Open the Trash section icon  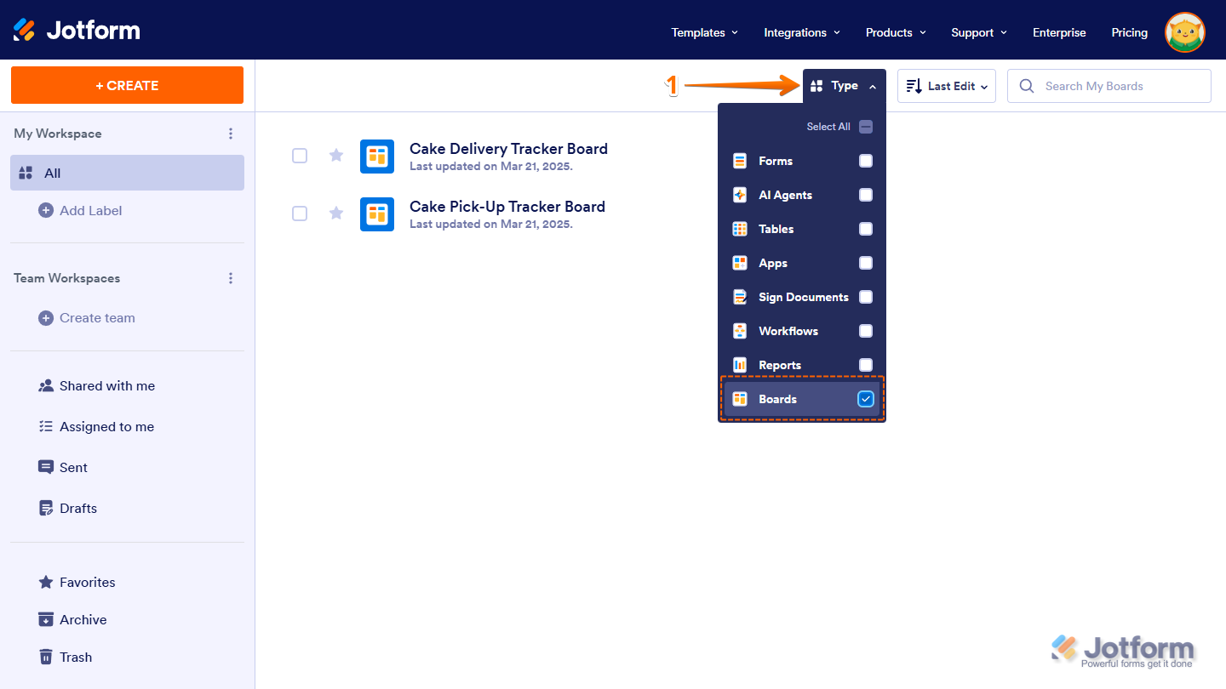[x=45, y=657]
